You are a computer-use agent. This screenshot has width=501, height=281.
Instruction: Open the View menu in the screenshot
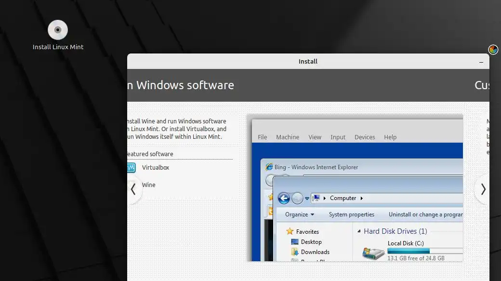point(315,137)
